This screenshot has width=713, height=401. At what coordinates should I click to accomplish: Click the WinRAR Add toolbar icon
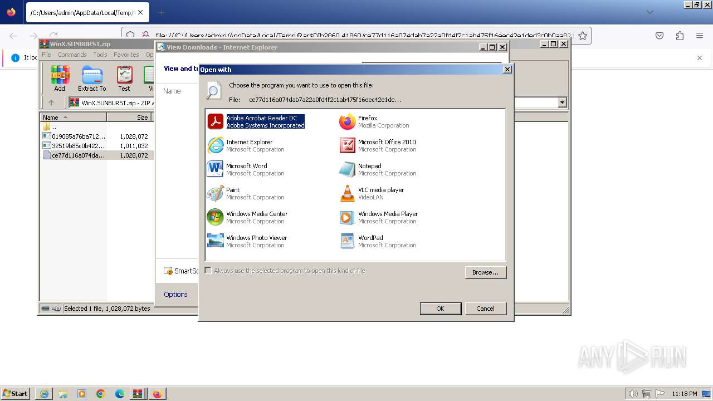click(x=60, y=79)
